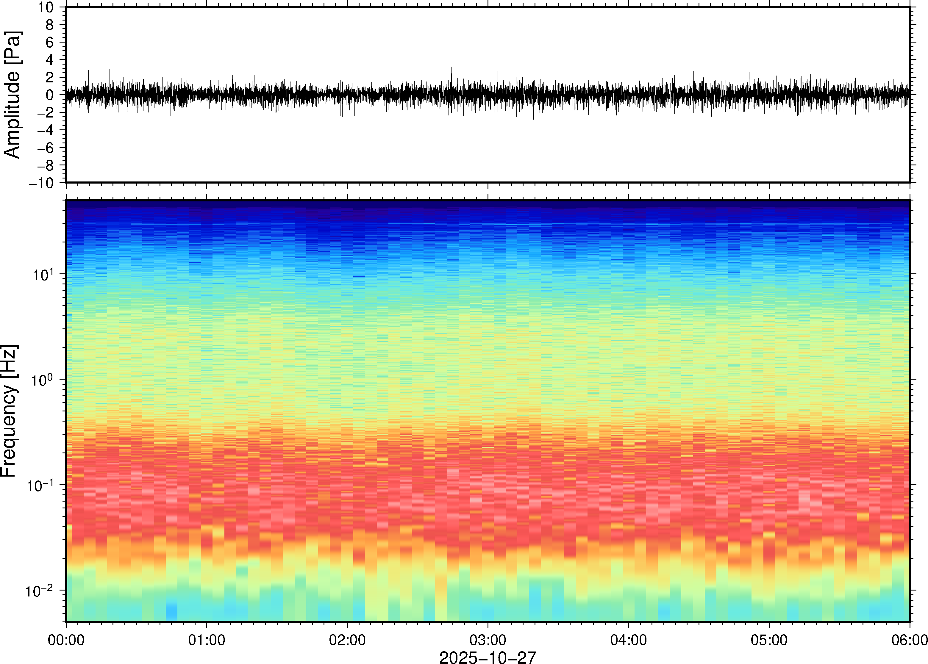
Task: Click the 10⁰ frequency tick label
Action: [42, 380]
